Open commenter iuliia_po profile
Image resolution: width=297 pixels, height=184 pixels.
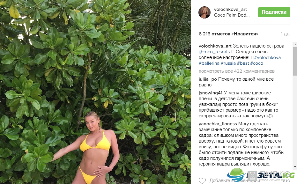click(208, 79)
